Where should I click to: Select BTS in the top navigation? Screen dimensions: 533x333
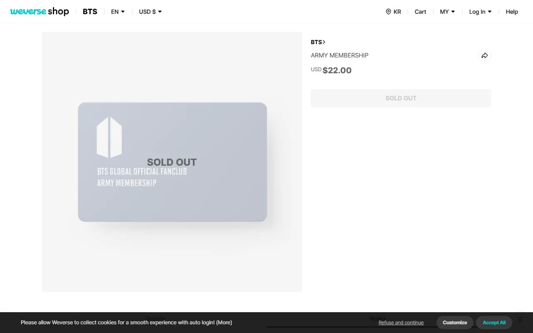coord(90,11)
